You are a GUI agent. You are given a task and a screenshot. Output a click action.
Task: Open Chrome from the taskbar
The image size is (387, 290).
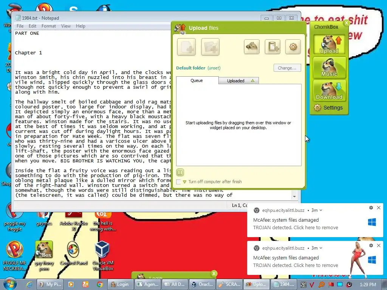(100, 284)
